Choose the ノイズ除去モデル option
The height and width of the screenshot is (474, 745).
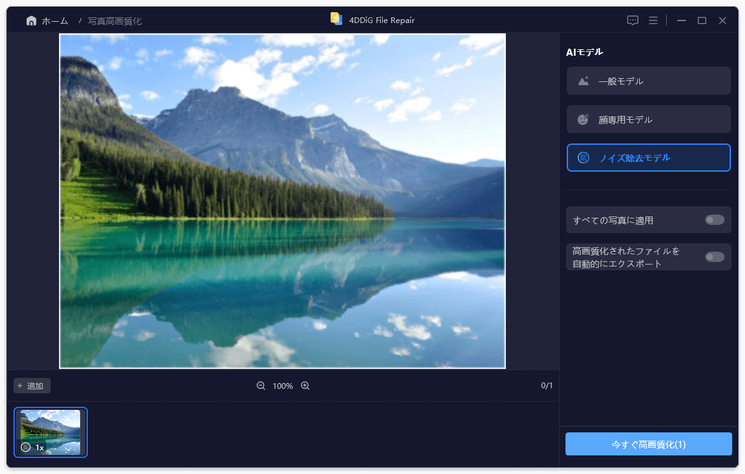pyautogui.click(x=648, y=158)
